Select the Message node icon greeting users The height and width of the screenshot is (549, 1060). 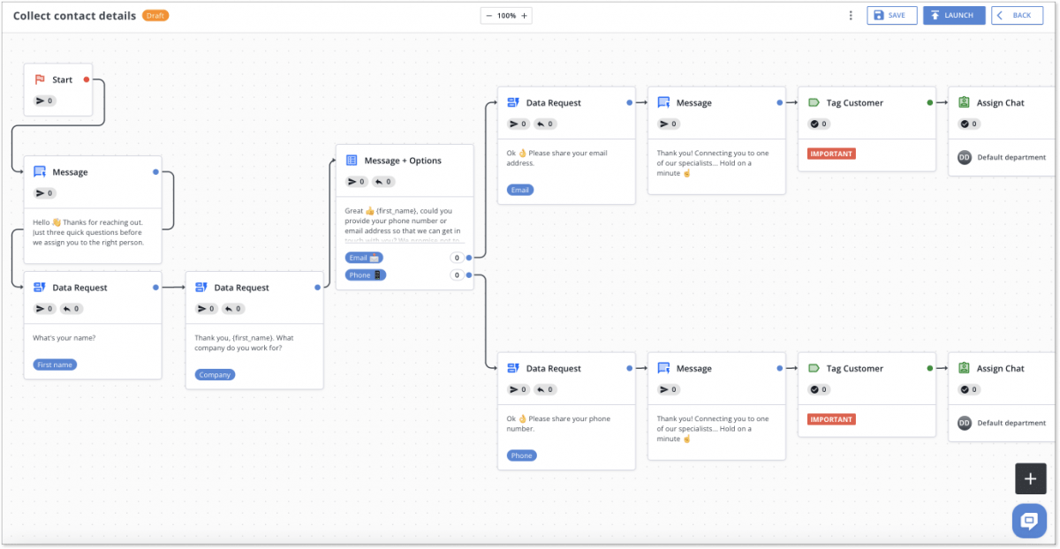tap(39, 171)
